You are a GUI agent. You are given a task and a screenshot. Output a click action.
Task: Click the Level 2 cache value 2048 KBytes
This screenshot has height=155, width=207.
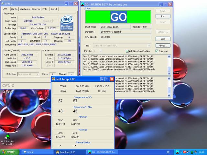(x=64, y=62)
